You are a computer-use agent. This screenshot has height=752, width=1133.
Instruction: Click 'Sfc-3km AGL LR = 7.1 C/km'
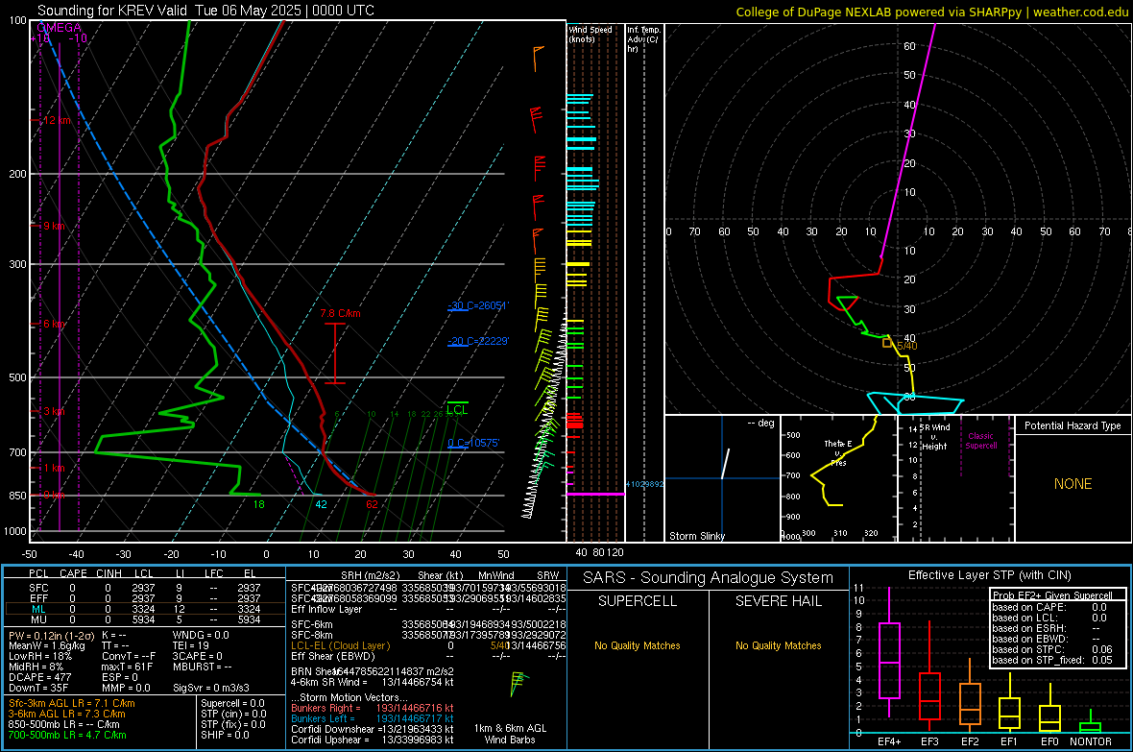coord(72,703)
